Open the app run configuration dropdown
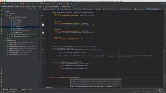The height and width of the screenshot is (93, 166). (44, 4)
